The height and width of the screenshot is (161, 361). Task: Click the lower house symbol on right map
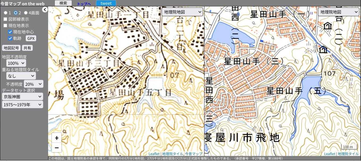323,49
